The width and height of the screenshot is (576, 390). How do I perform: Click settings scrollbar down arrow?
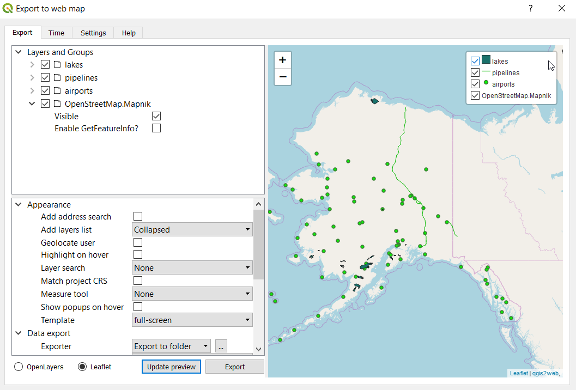pos(259,349)
